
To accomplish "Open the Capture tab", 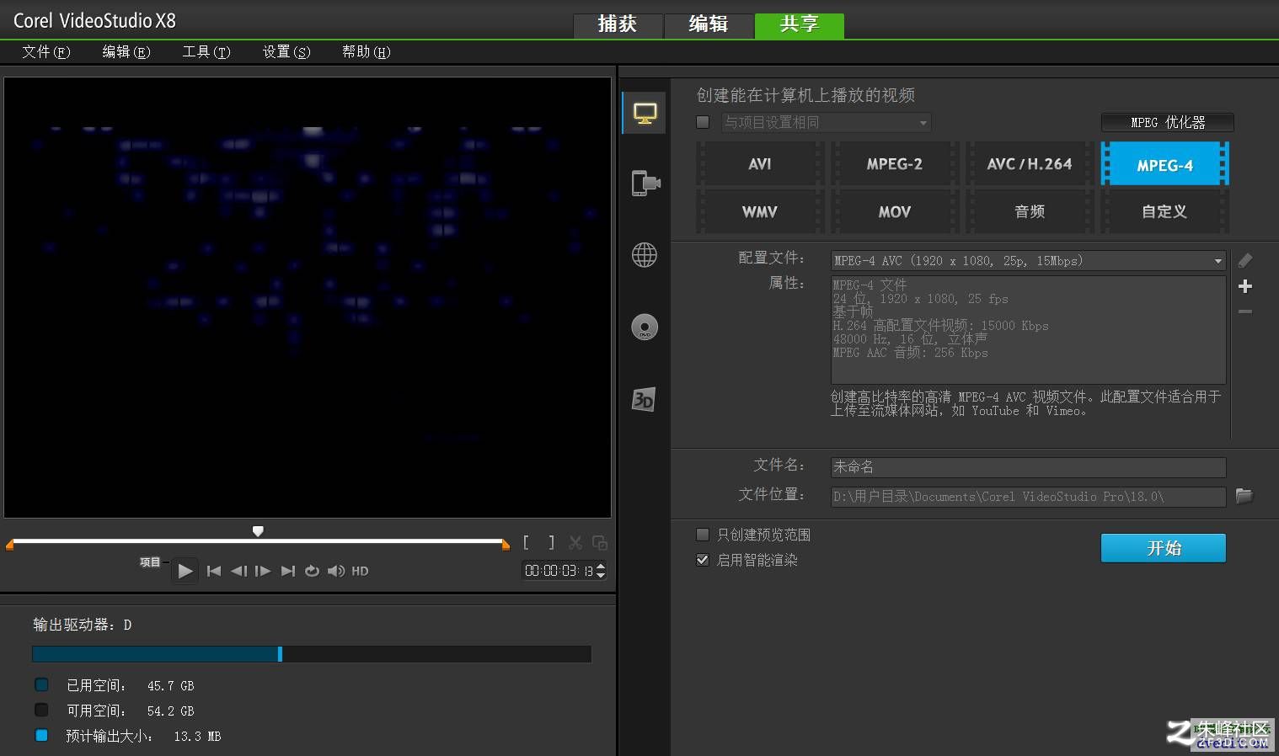I will (618, 24).
